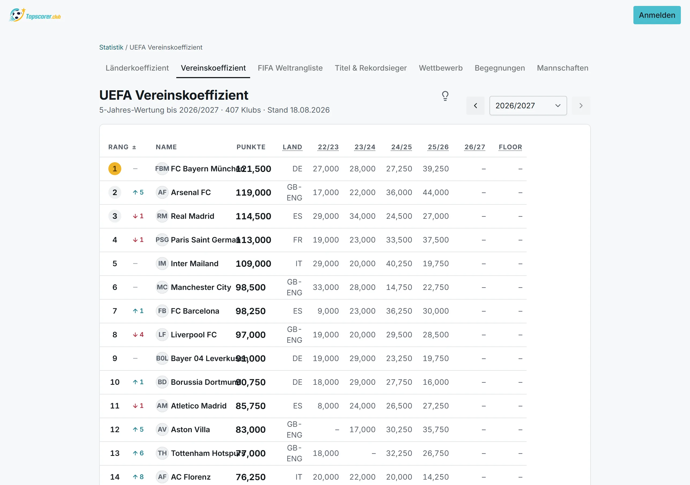Screen dimensions: 690x485
Task: Click the Inter Mailand club badge
Action: coord(162,264)
